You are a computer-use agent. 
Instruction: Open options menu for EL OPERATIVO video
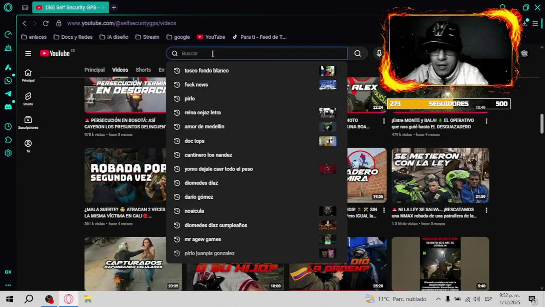486,121
